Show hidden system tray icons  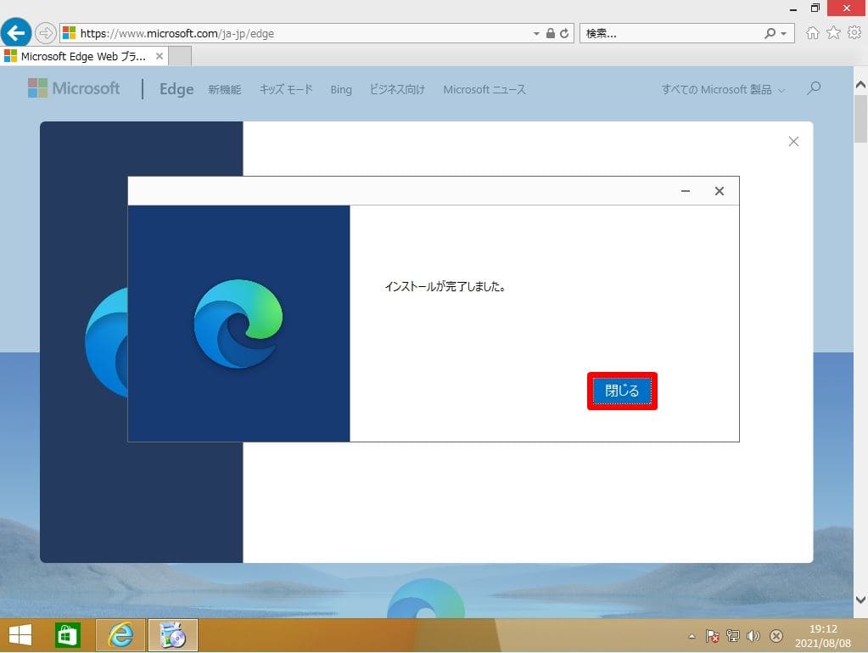point(692,636)
